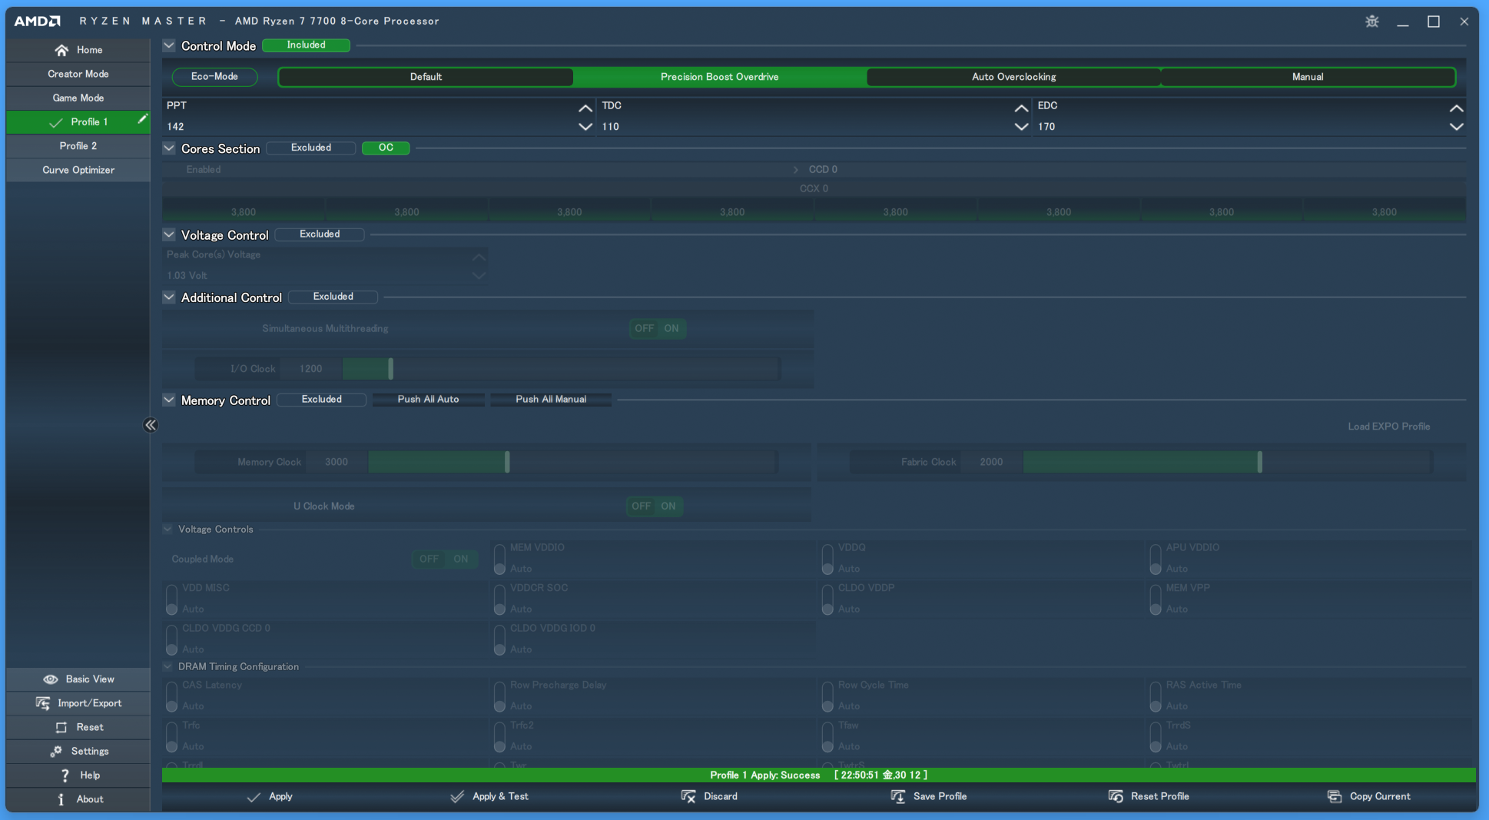Select the Manual control mode tab
This screenshot has width=1489, height=820.
(1308, 77)
